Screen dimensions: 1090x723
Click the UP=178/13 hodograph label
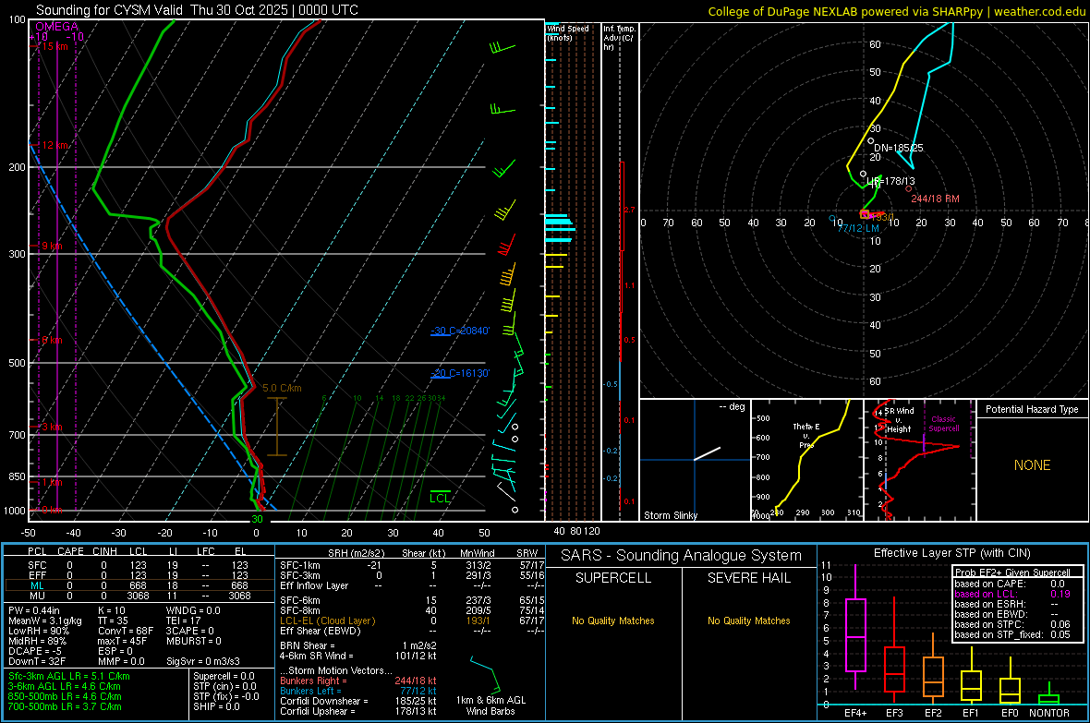point(890,182)
